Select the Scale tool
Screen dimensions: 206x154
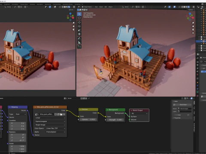(x=79, y=30)
